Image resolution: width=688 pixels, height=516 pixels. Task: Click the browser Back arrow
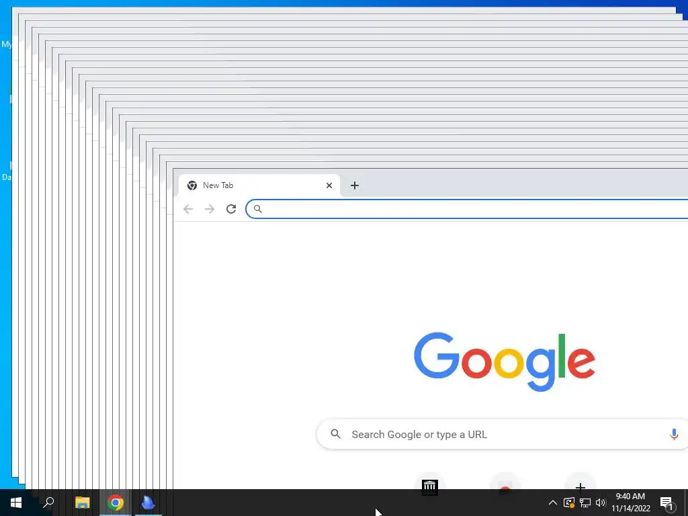[x=188, y=209]
